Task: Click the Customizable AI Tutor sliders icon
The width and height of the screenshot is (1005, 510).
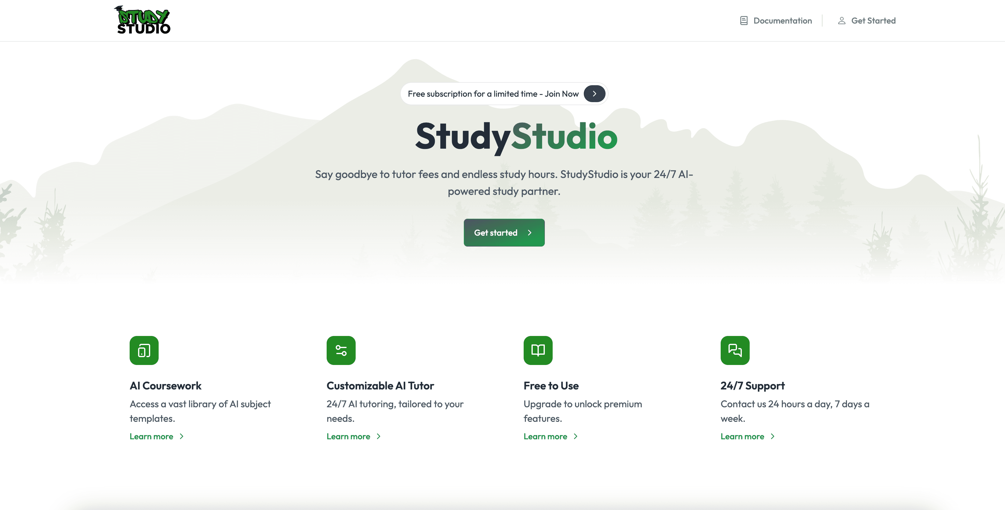Action: tap(341, 350)
